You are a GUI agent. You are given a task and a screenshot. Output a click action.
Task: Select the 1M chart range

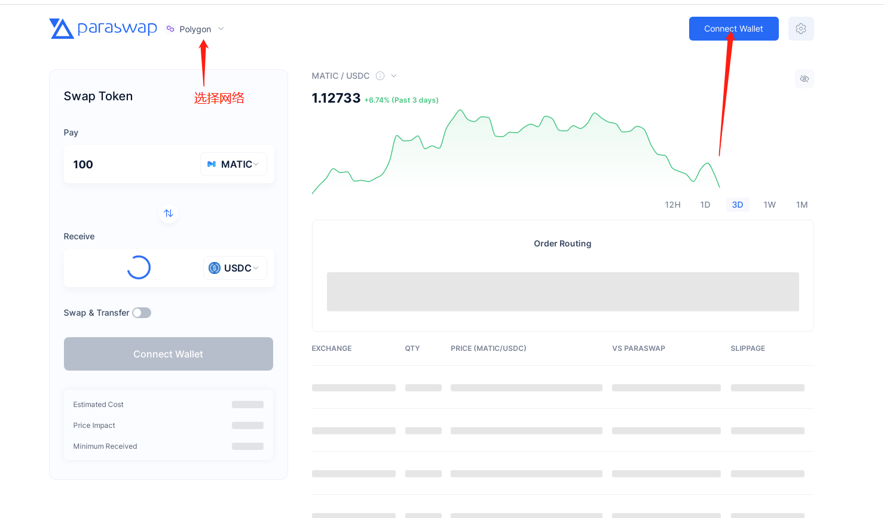[x=802, y=205]
